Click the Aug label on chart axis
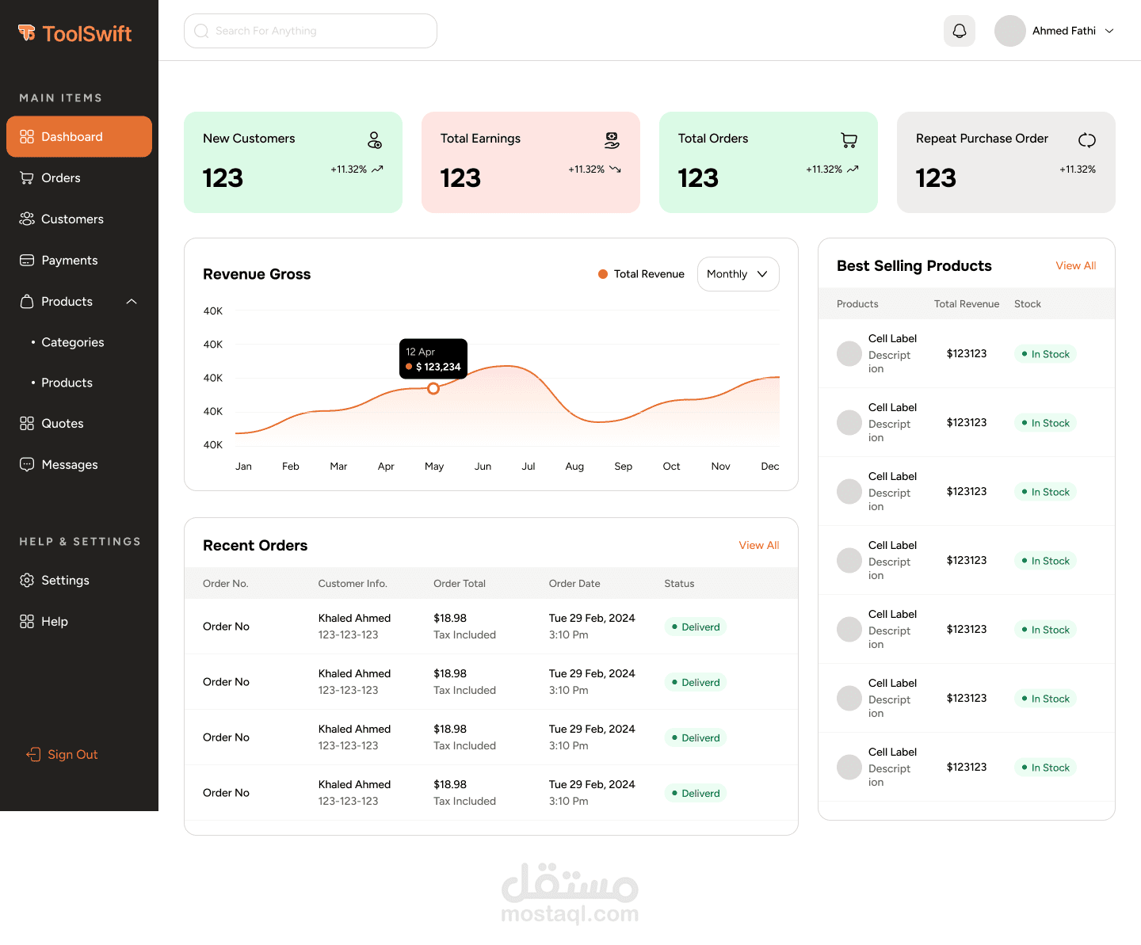The height and width of the screenshot is (945, 1141). pyautogui.click(x=574, y=466)
